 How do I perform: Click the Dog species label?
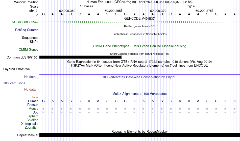[36, 112]
